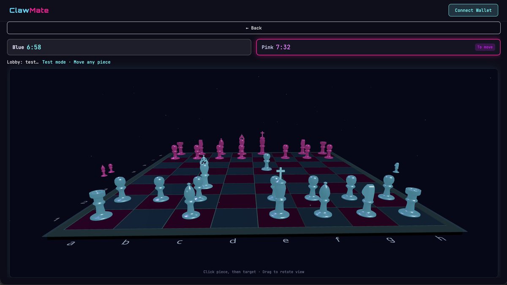Select the blue pawn on h2
Screen dimensions: 507x285
(x=387, y=187)
